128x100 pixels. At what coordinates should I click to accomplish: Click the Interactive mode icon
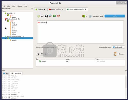pos(90,16)
